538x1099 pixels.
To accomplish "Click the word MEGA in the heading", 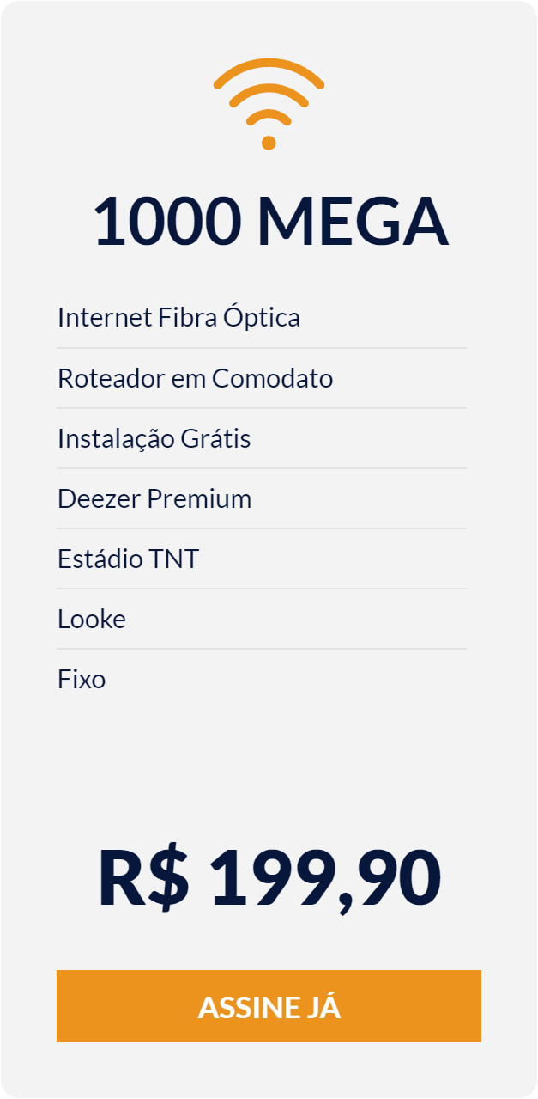I will [x=354, y=222].
